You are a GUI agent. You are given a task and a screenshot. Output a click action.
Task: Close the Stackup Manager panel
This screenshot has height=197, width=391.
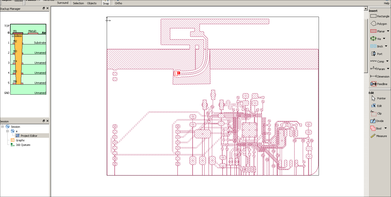pyautogui.click(x=48, y=9)
